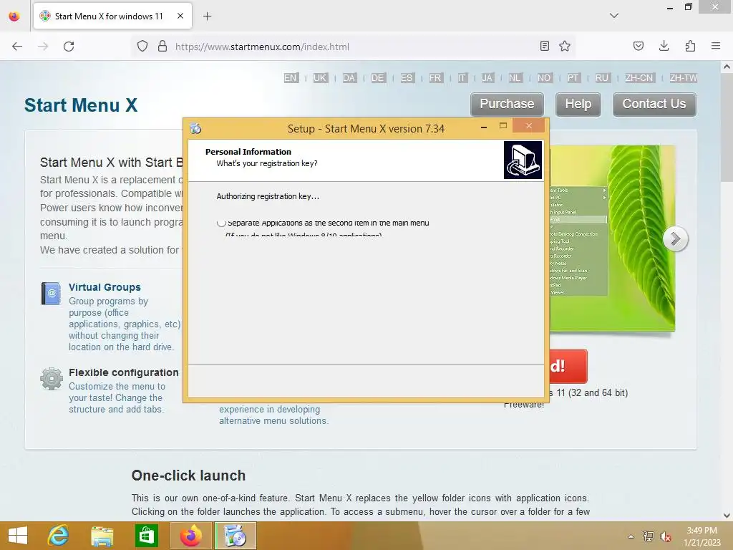Bookmark this page with the star icon

coord(565,46)
